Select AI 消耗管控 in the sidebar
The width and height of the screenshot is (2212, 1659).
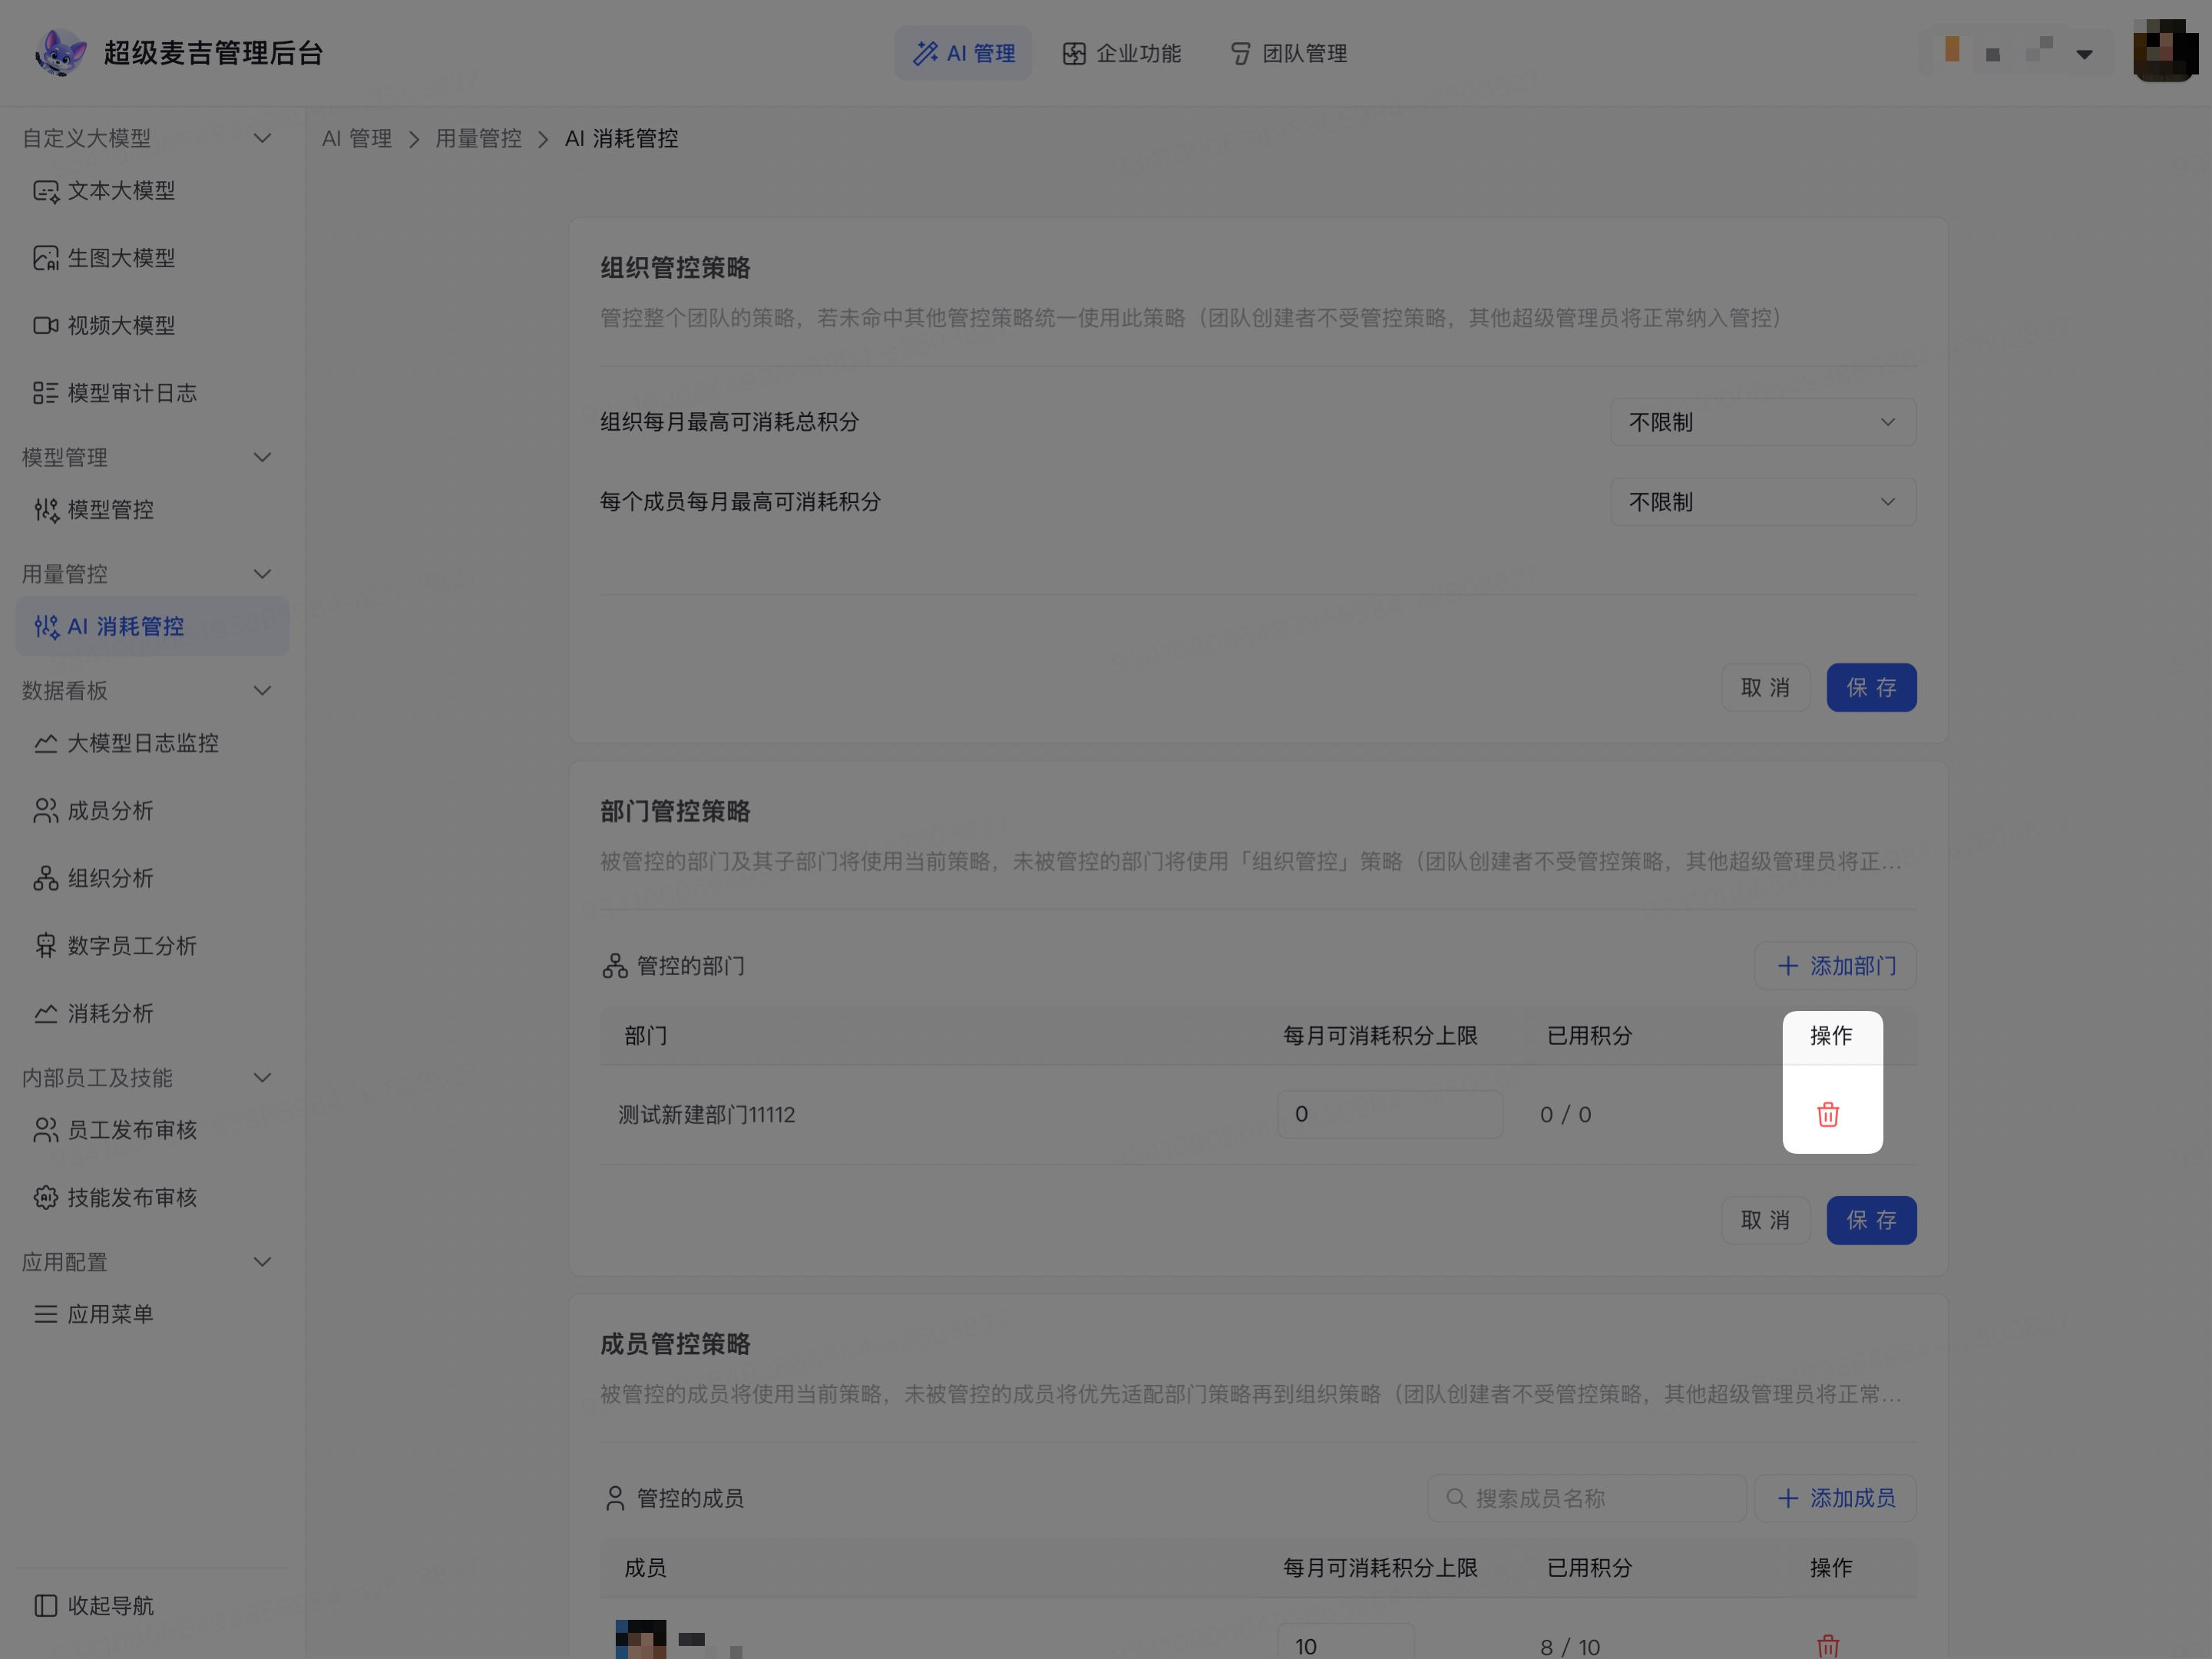[152, 626]
